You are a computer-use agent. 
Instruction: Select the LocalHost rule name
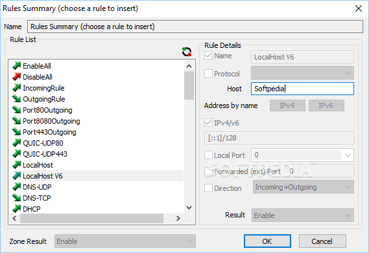[x=38, y=165]
